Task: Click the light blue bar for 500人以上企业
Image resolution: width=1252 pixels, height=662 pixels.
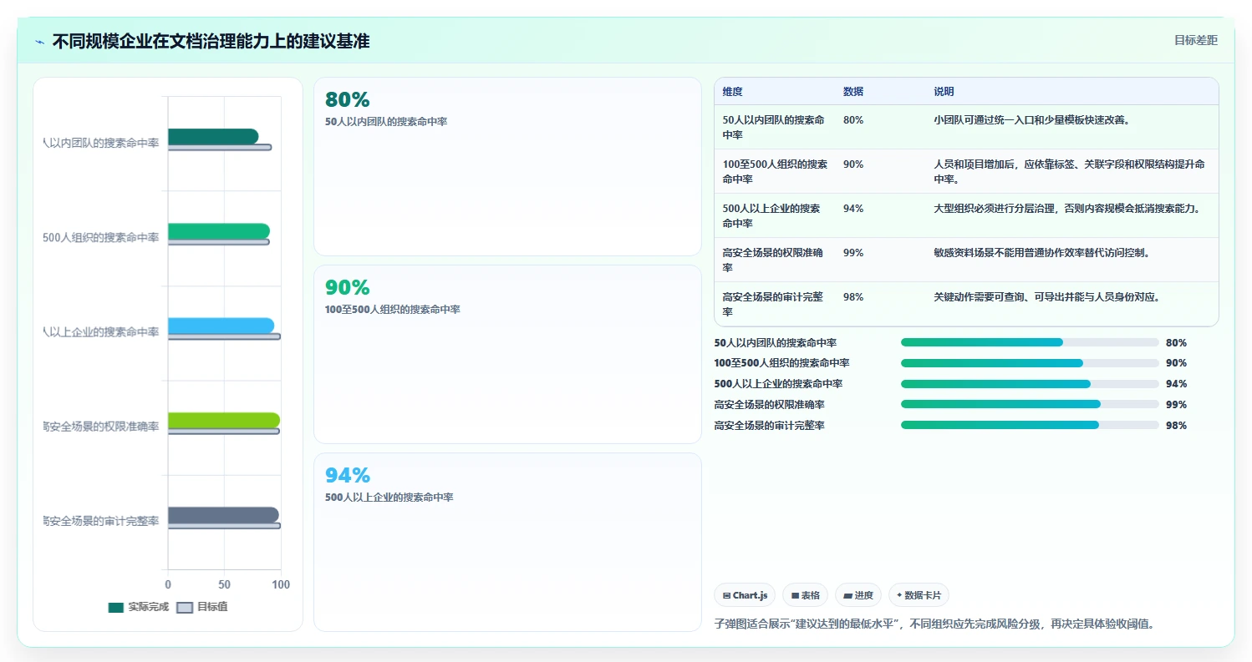Action: click(x=221, y=326)
